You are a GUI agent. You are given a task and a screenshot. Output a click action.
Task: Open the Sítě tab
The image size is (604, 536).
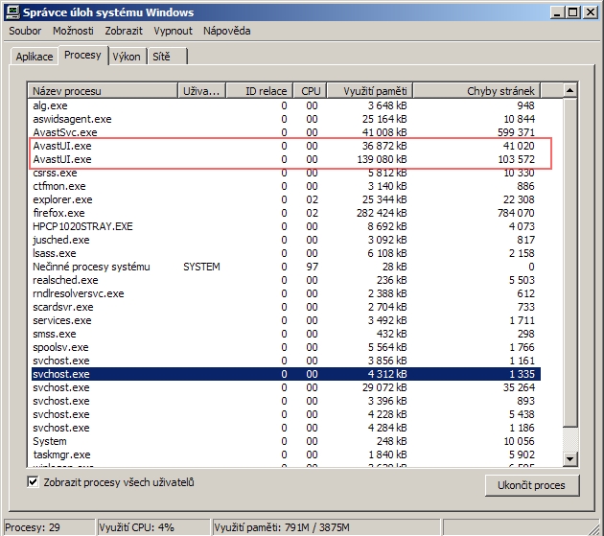click(x=167, y=57)
